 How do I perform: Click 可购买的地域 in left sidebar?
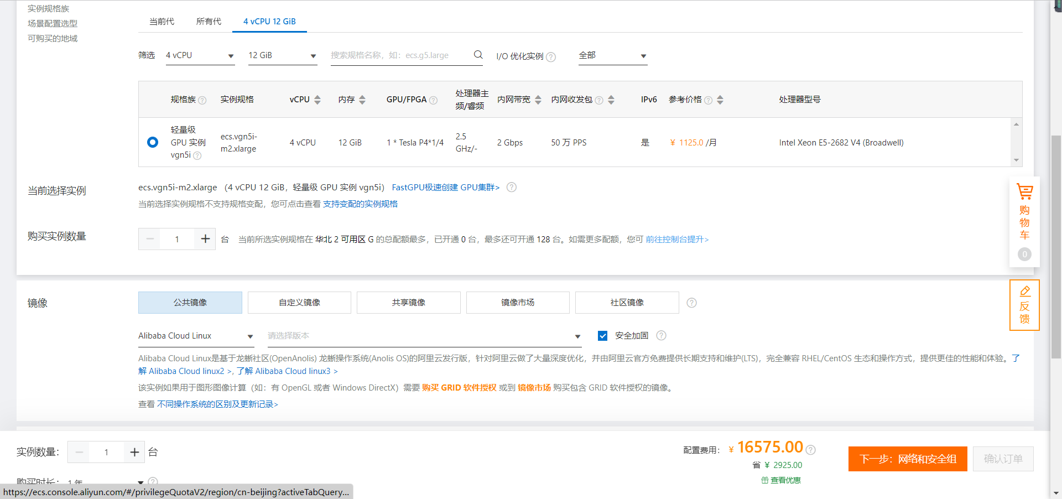pos(53,38)
